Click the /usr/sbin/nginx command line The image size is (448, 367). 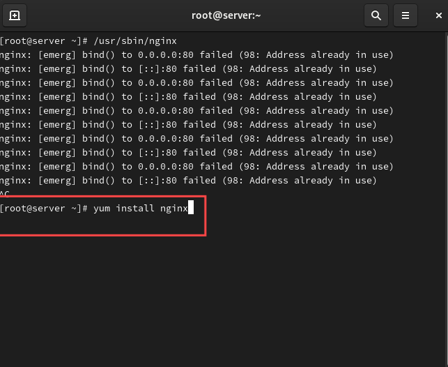[x=88, y=41]
